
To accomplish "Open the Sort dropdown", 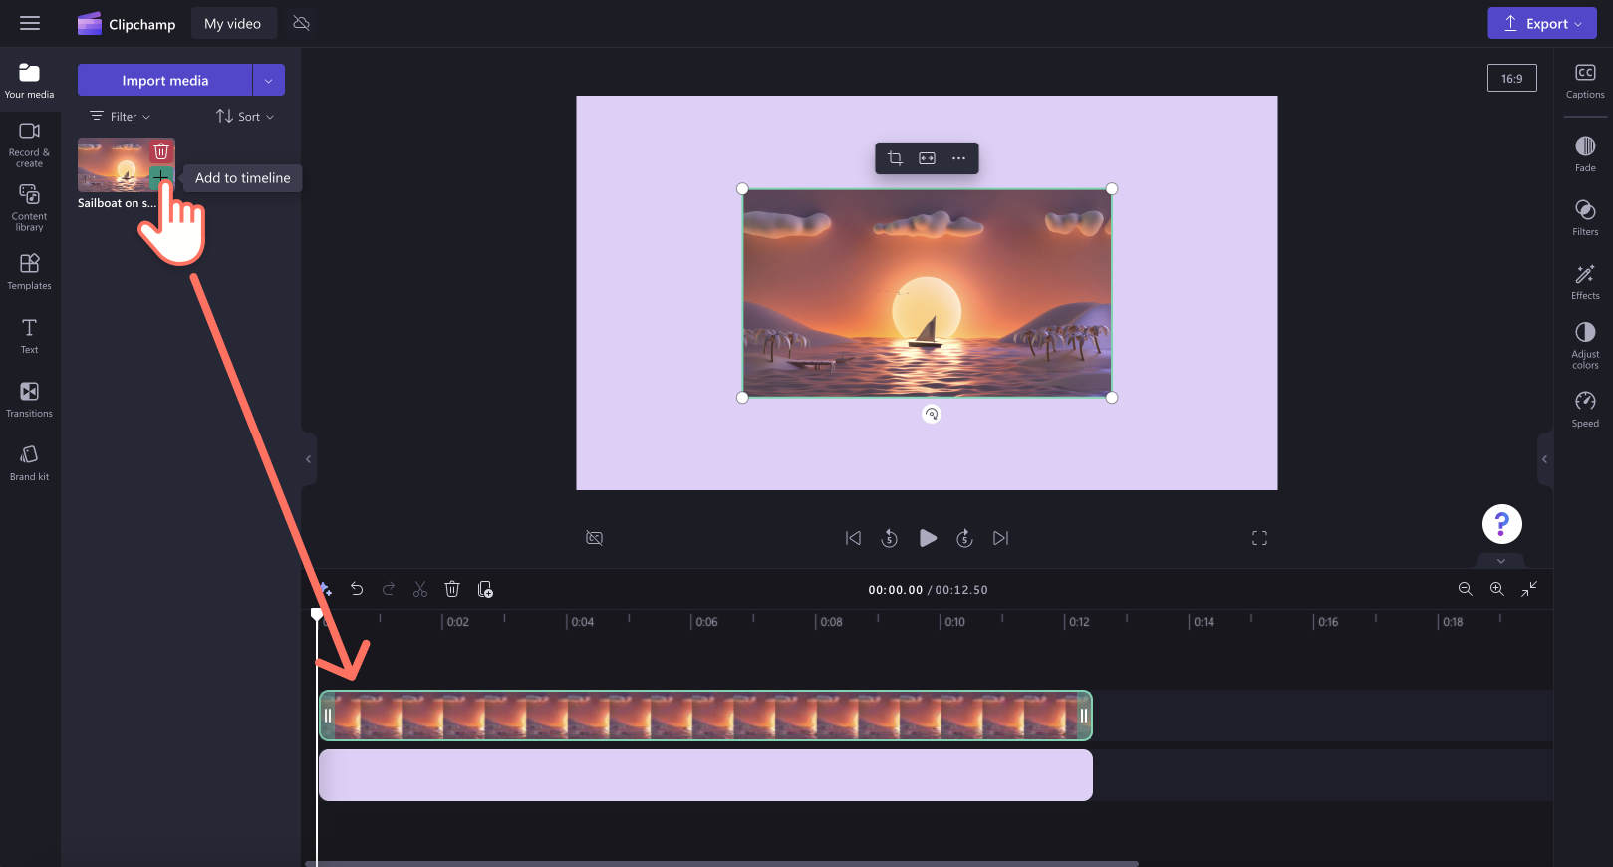I will (245, 117).
